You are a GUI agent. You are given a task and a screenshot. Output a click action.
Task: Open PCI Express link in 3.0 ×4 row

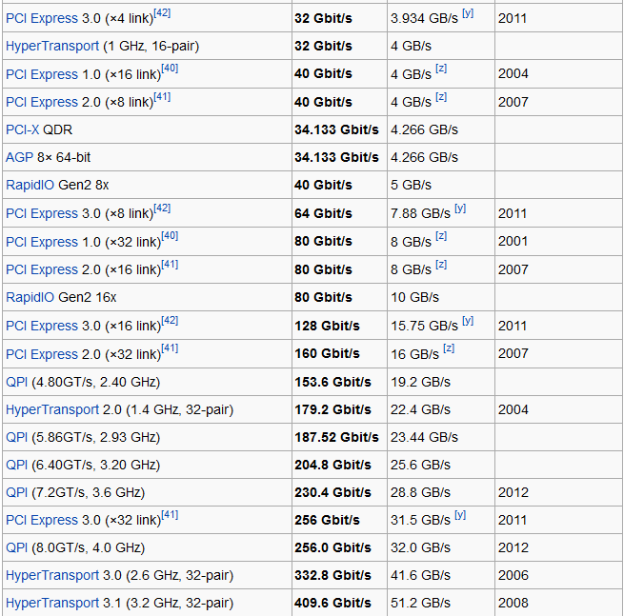(x=42, y=18)
